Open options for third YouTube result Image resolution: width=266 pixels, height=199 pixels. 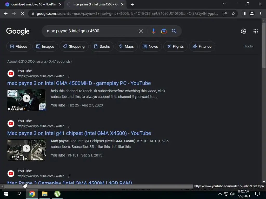point(69,176)
